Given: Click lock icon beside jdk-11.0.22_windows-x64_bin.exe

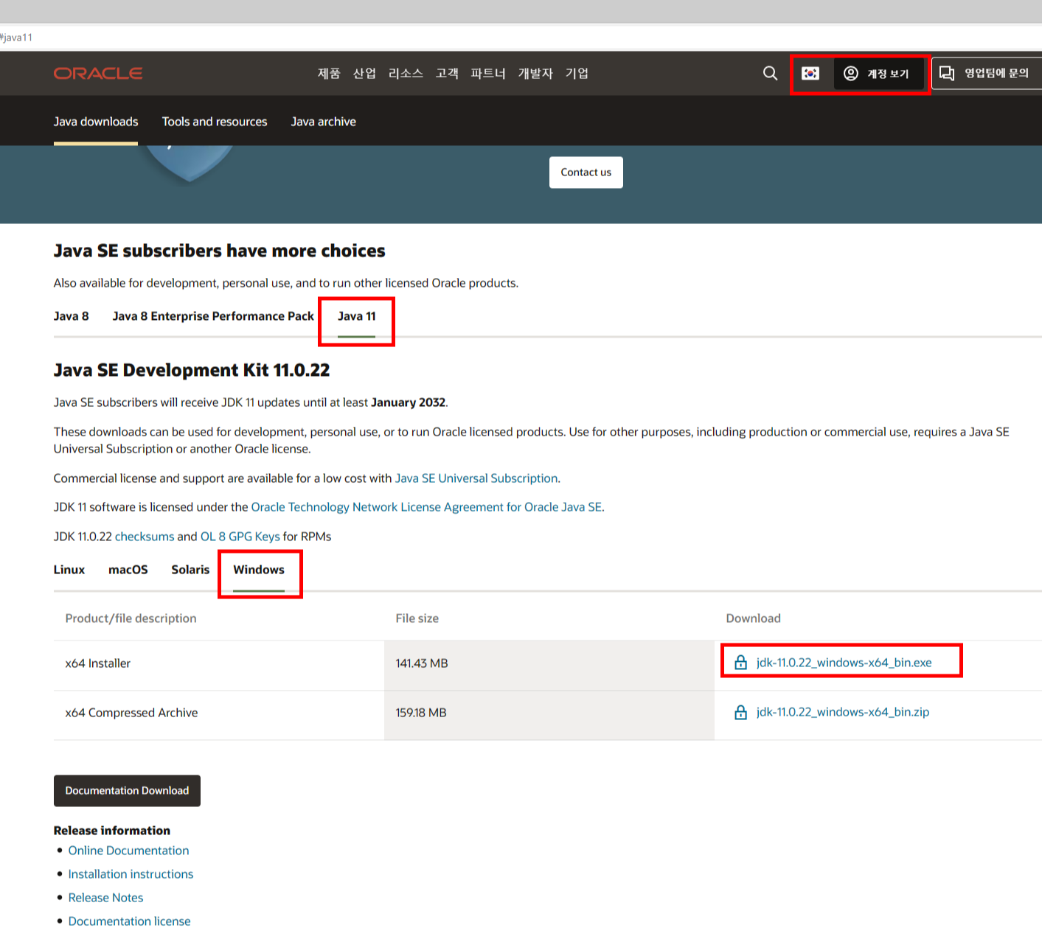Looking at the screenshot, I should point(741,663).
